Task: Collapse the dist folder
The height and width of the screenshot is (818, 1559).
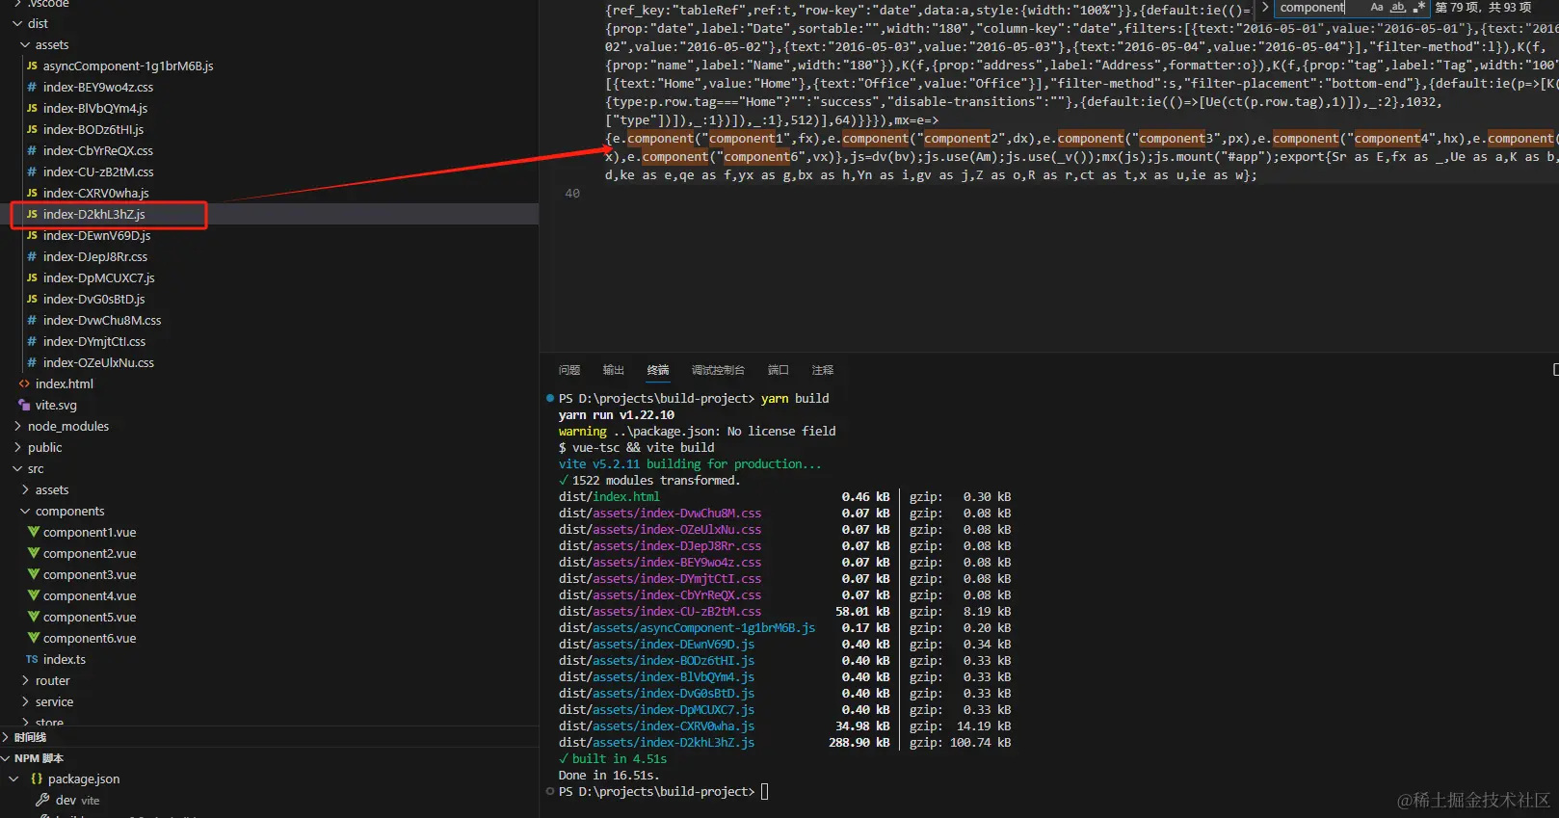Action: pos(17,23)
